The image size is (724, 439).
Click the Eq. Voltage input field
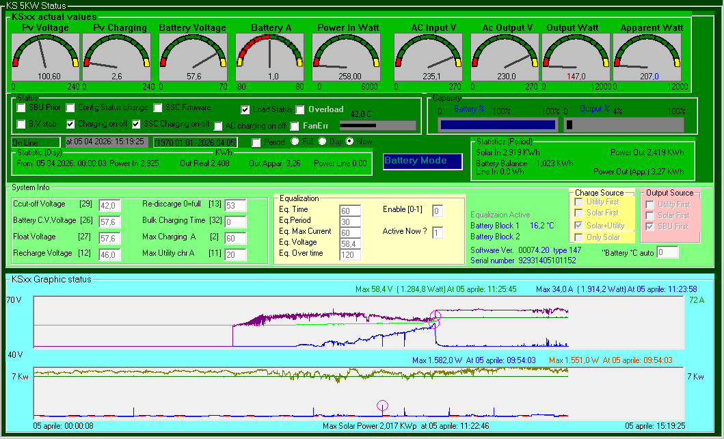(x=350, y=243)
